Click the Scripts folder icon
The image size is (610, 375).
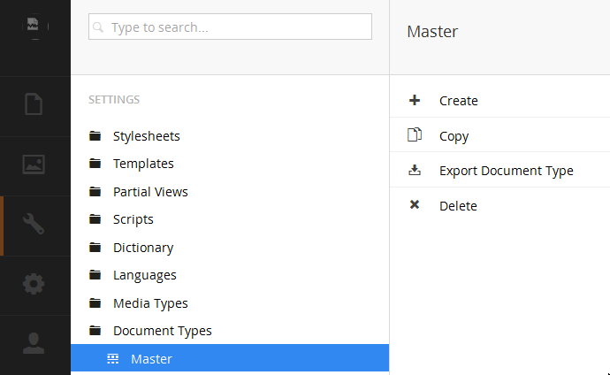(x=95, y=219)
